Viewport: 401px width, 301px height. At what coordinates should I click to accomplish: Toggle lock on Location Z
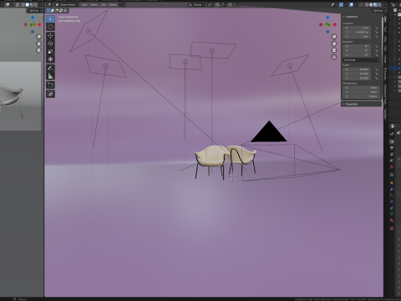tap(376, 36)
